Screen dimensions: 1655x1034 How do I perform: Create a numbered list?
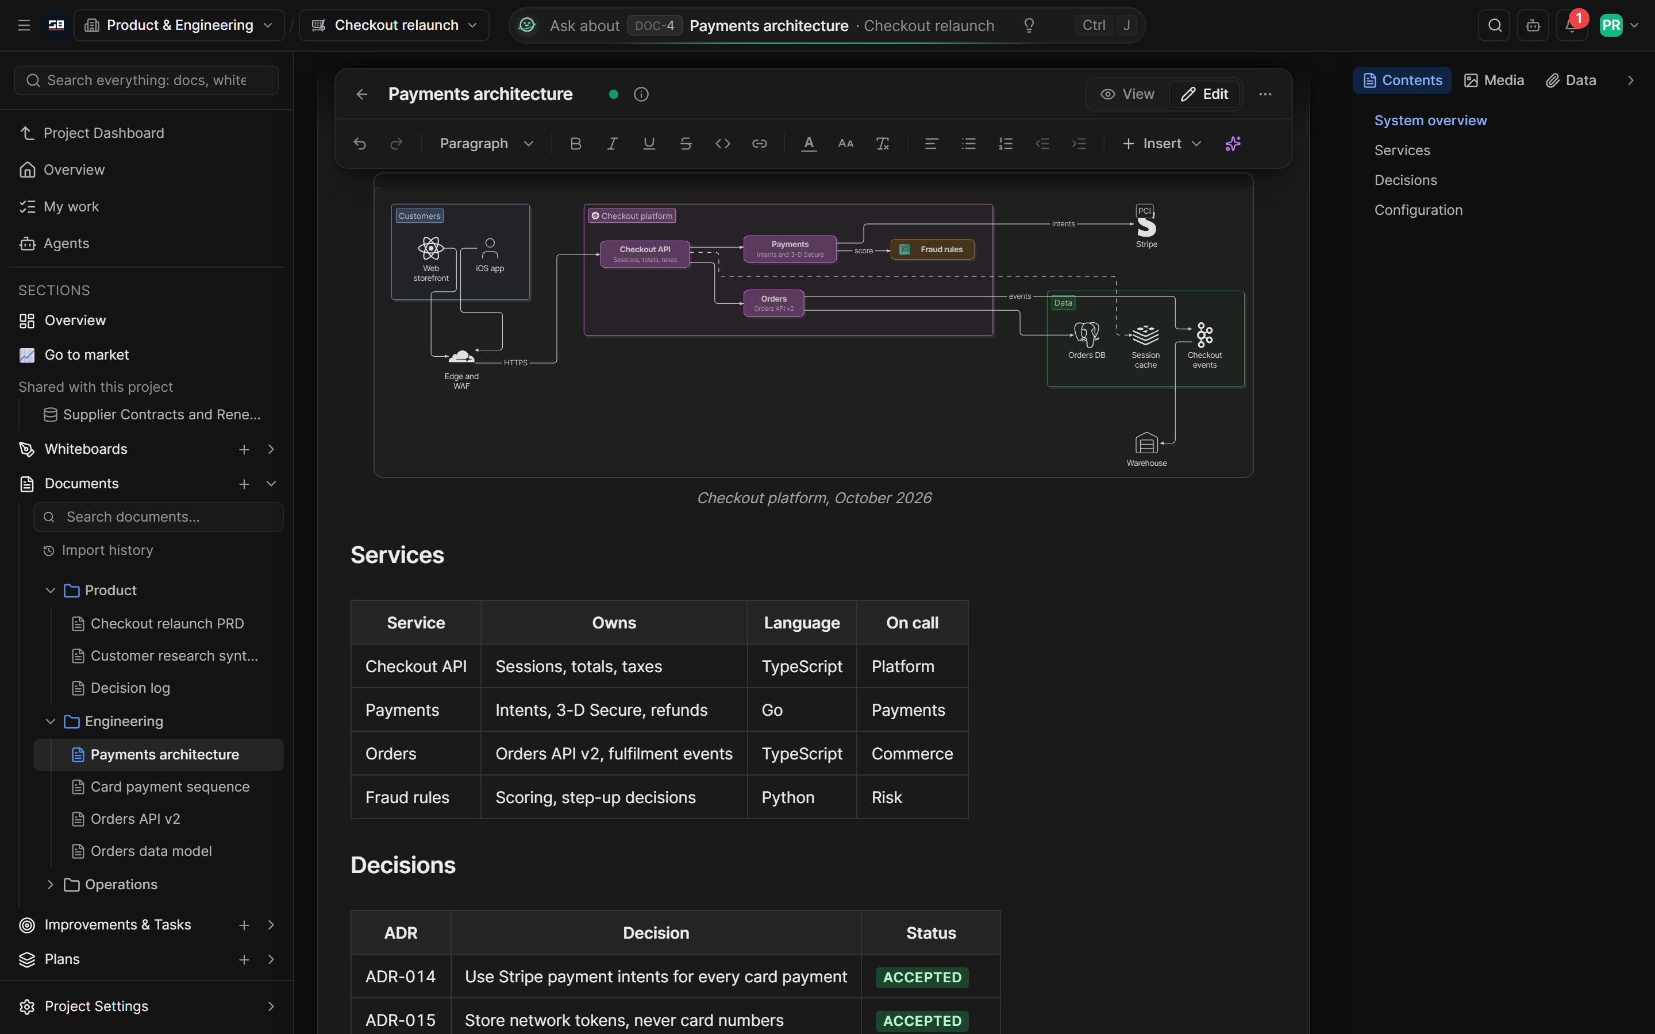pyautogui.click(x=1005, y=144)
